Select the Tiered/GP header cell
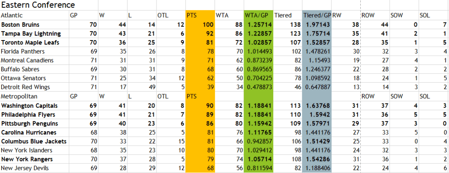The width and height of the screenshot is (449, 173). (317, 16)
